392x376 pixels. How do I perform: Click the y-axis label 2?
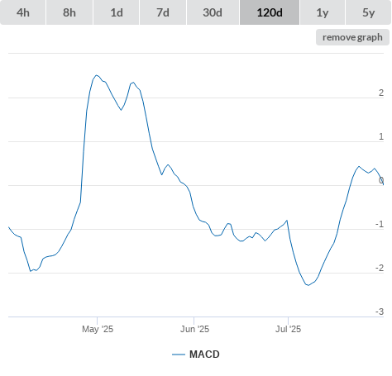pyautogui.click(x=381, y=93)
